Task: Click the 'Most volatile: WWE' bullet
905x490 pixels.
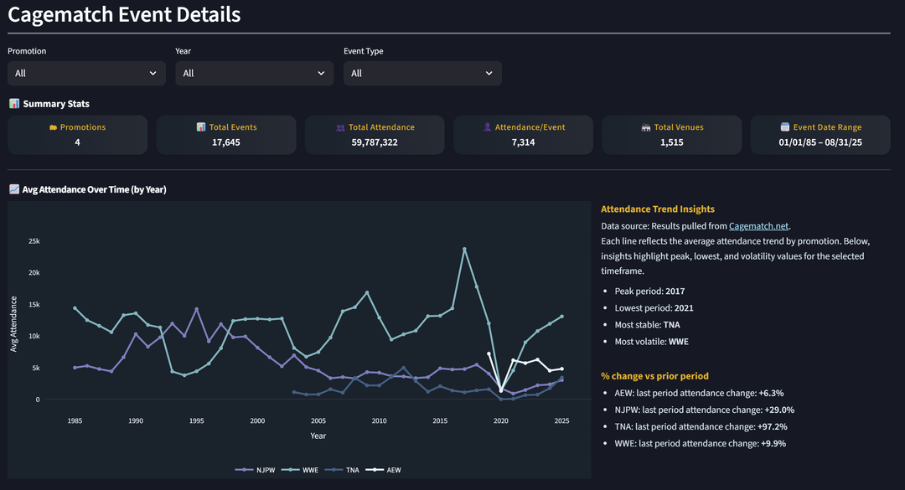Action: tap(652, 341)
